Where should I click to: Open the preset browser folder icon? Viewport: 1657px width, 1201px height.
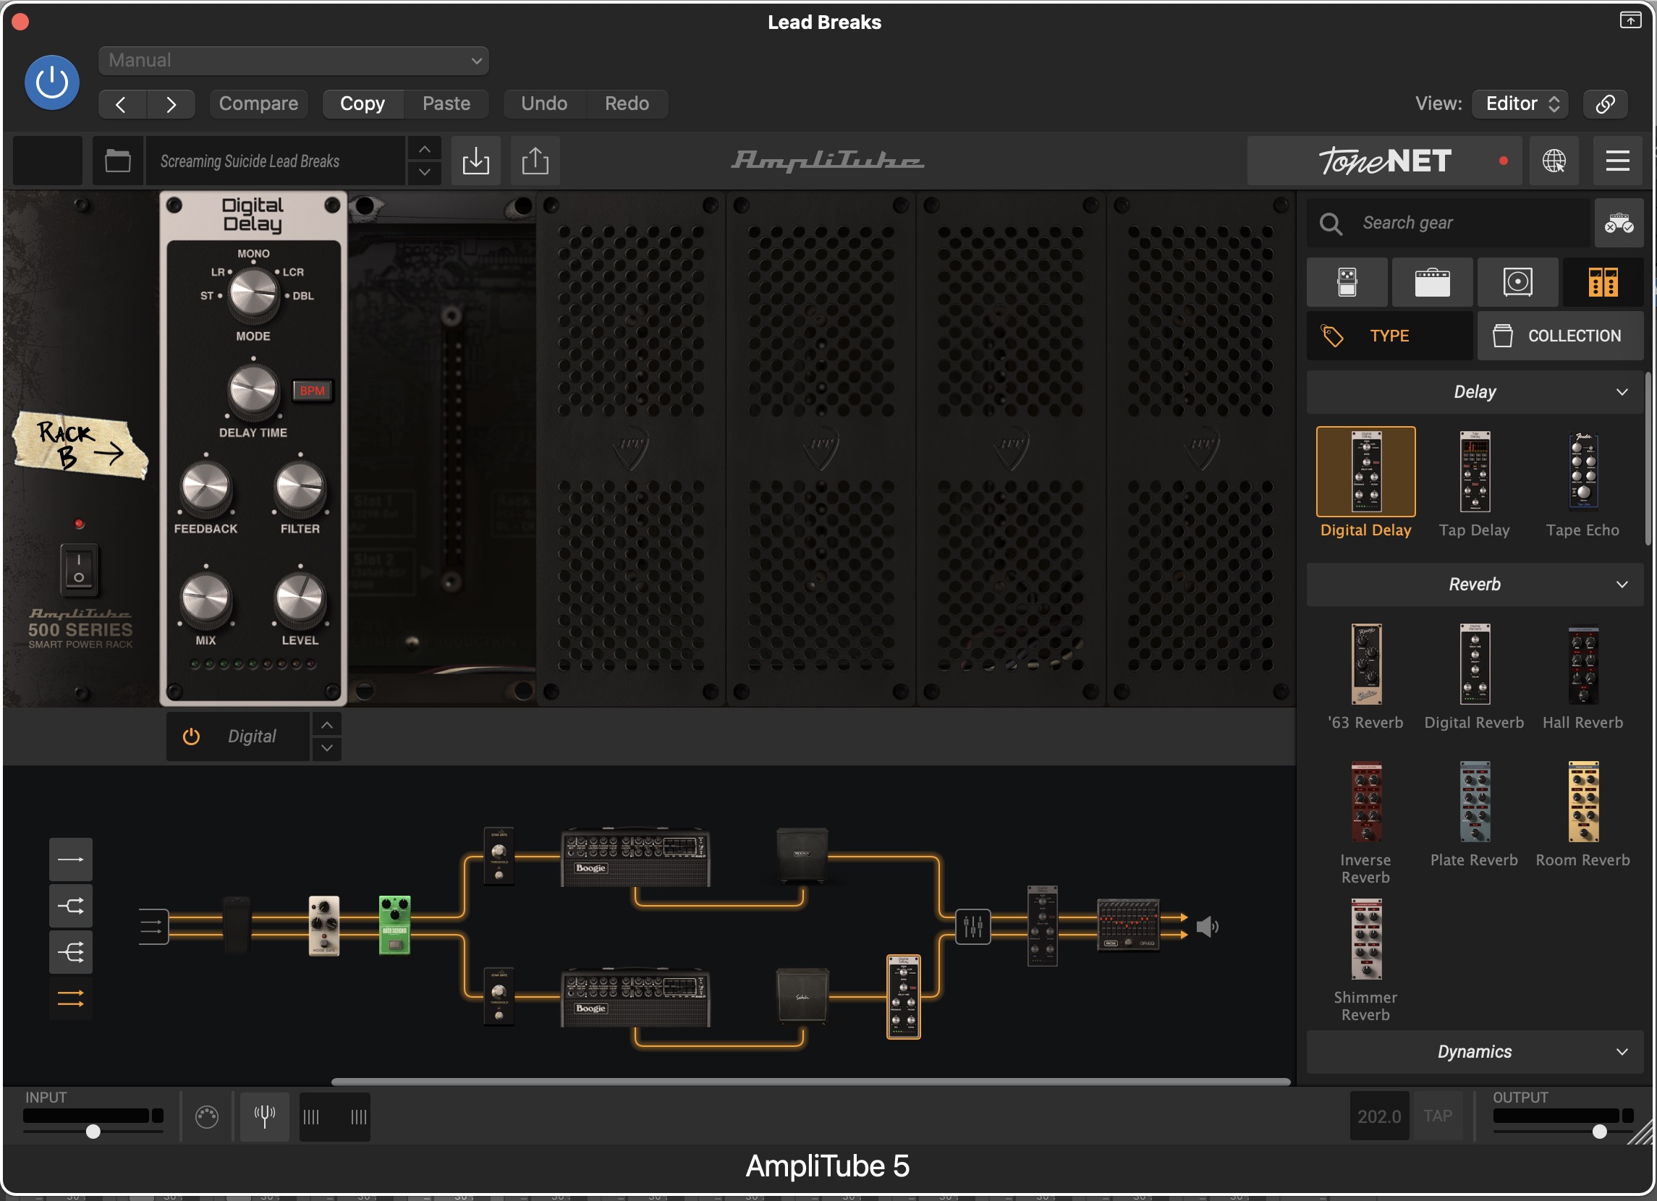[x=118, y=161]
